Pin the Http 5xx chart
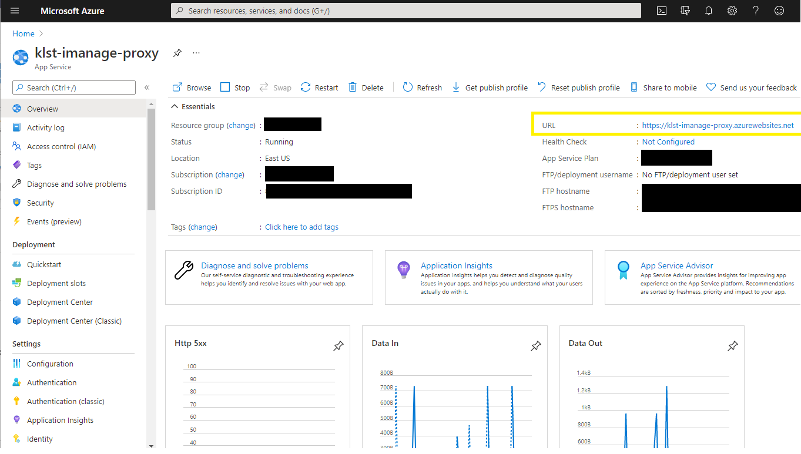801x454 pixels. point(339,347)
